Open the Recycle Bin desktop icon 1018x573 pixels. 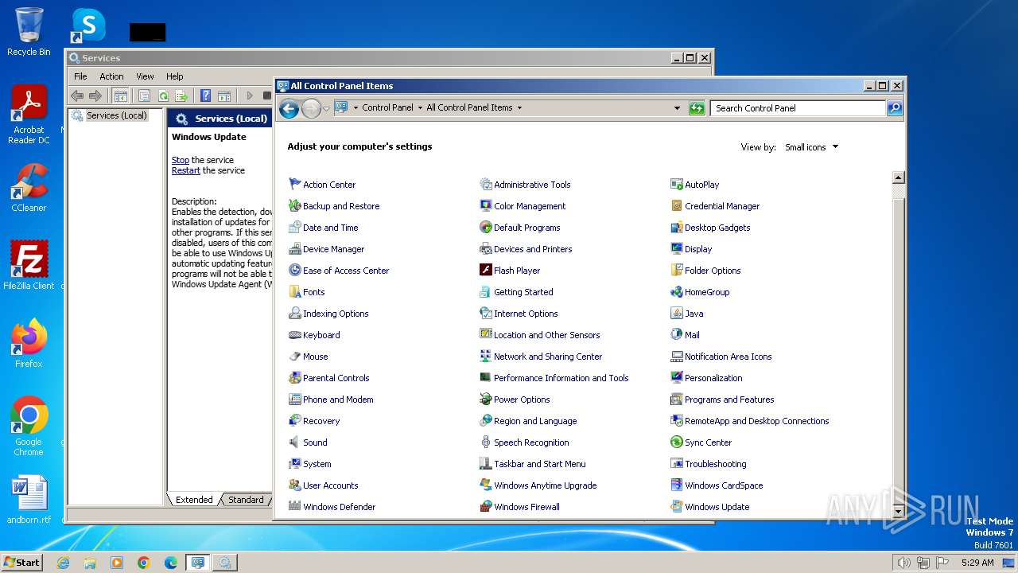click(x=29, y=32)
